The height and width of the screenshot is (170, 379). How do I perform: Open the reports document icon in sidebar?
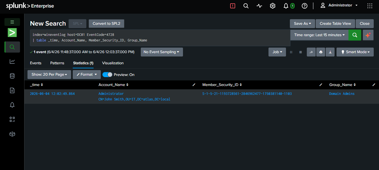coord(12,90)
